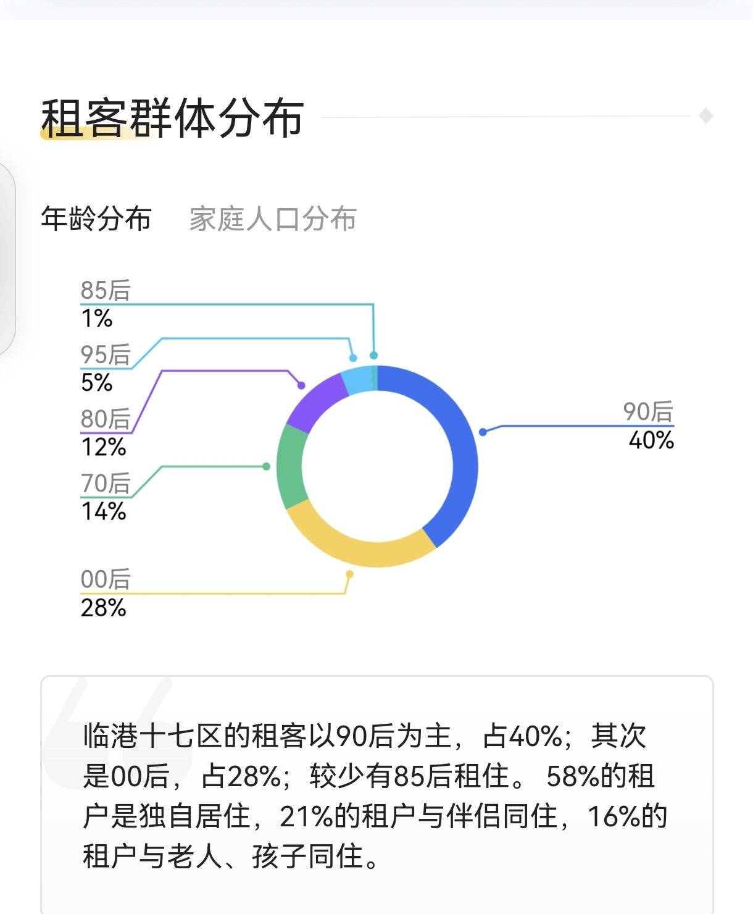
Task: Click the 70后 leader line dot marker
Action: pos(267,466)
